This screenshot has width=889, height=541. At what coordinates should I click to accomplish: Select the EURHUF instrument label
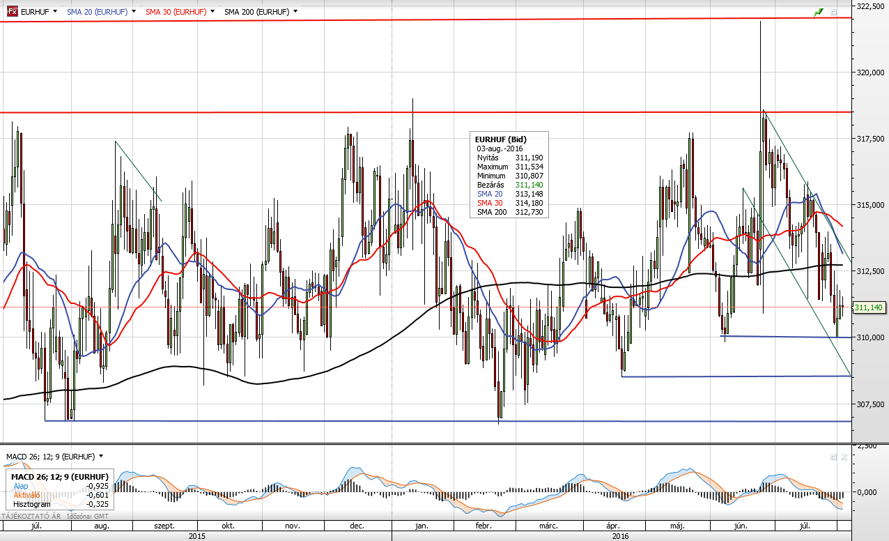point(35,12)
